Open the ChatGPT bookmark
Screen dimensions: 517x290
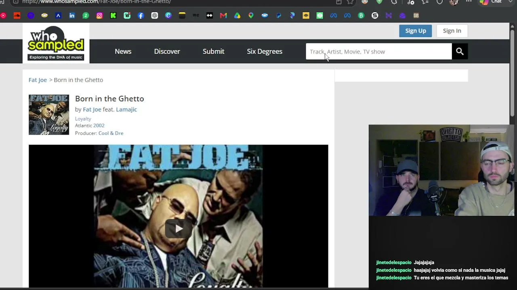[x=154, y=15]
